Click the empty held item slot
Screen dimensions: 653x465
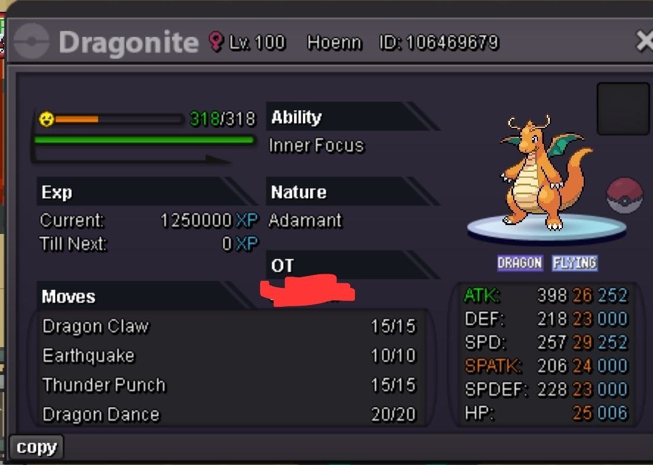623,108
